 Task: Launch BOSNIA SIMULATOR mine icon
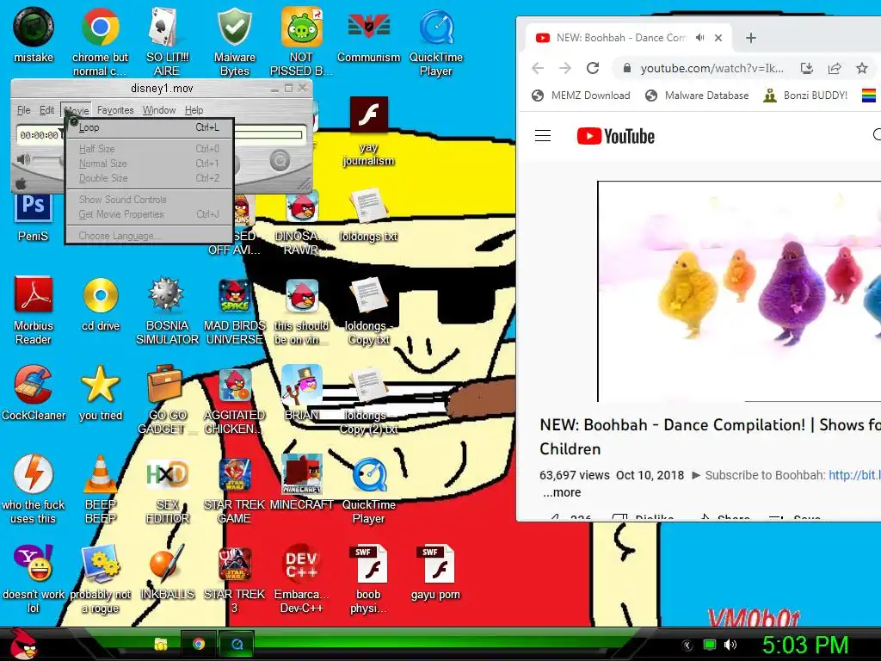[167, 294]
